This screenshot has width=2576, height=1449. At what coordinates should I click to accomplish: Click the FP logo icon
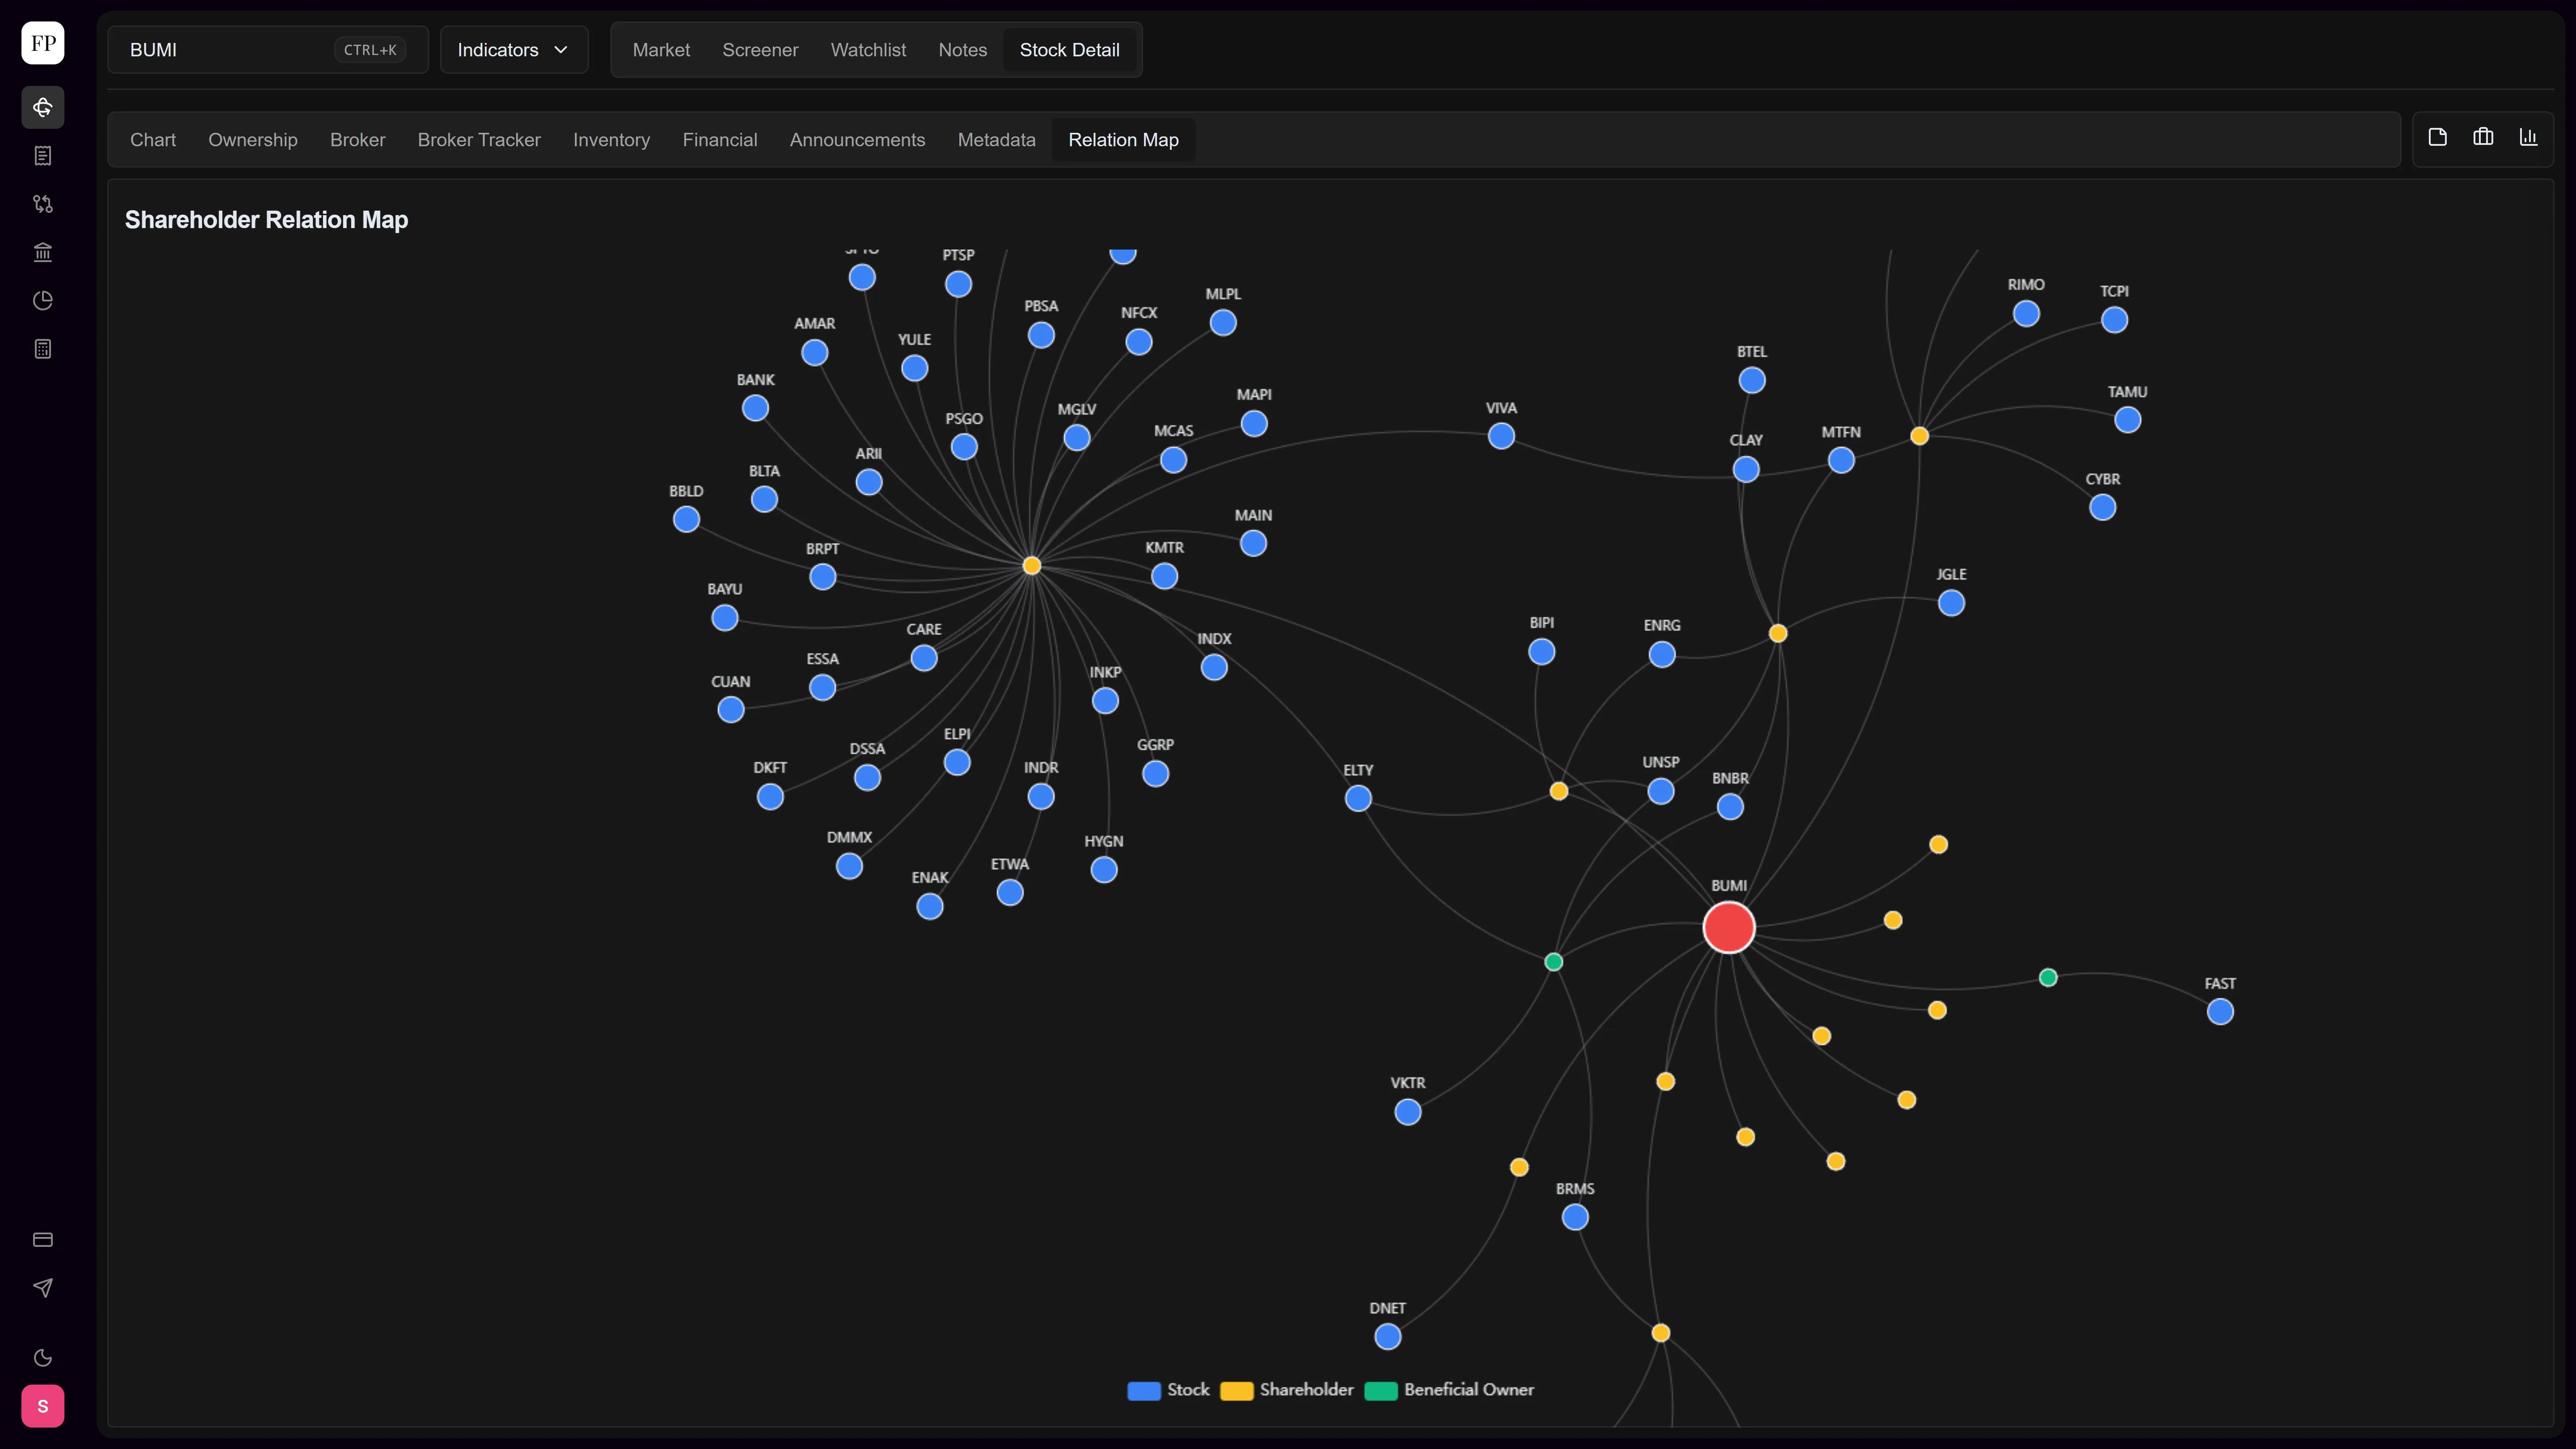[43, 43]
